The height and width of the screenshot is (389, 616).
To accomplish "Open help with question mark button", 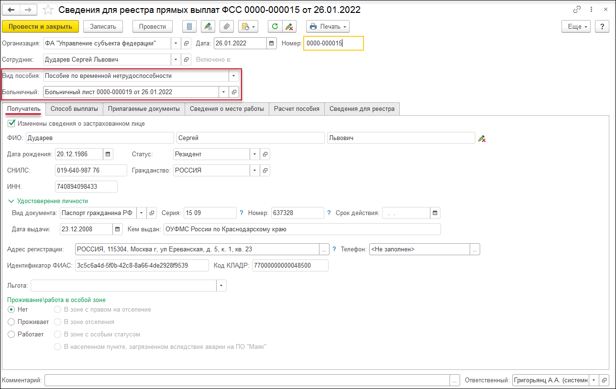I will click(x=602, y=26).
